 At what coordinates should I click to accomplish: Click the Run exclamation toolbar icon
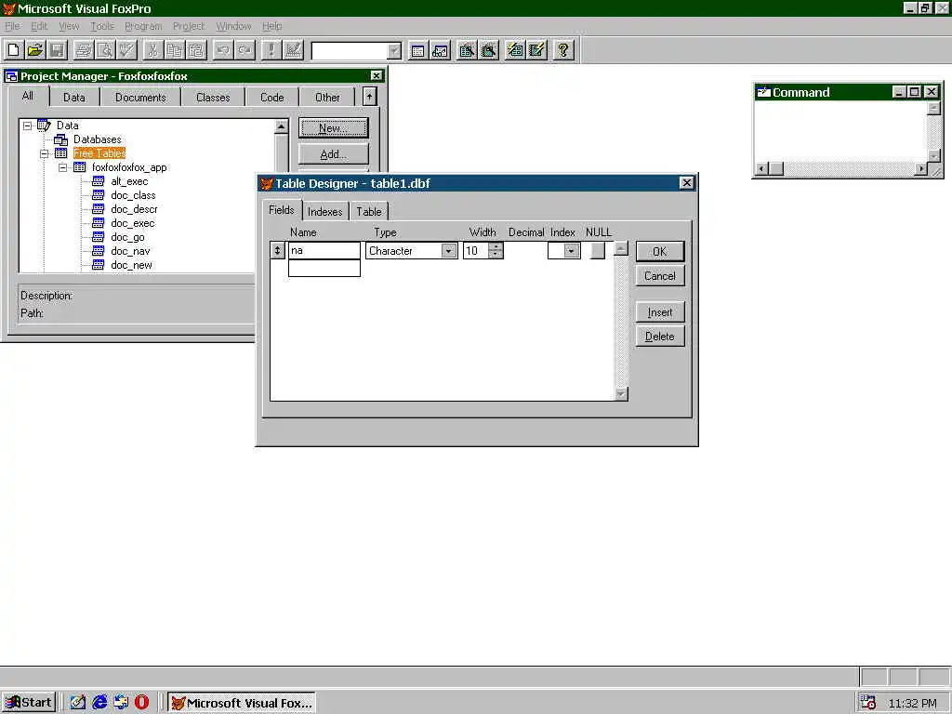point(271,50)
